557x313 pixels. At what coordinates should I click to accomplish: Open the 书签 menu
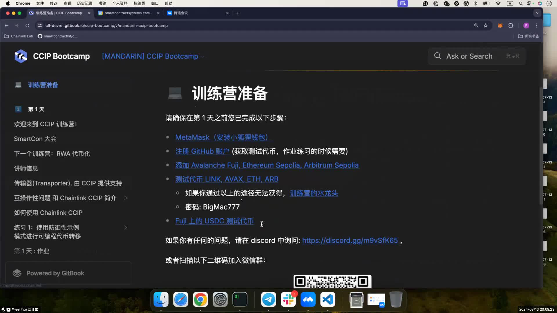tap(102, 3)
